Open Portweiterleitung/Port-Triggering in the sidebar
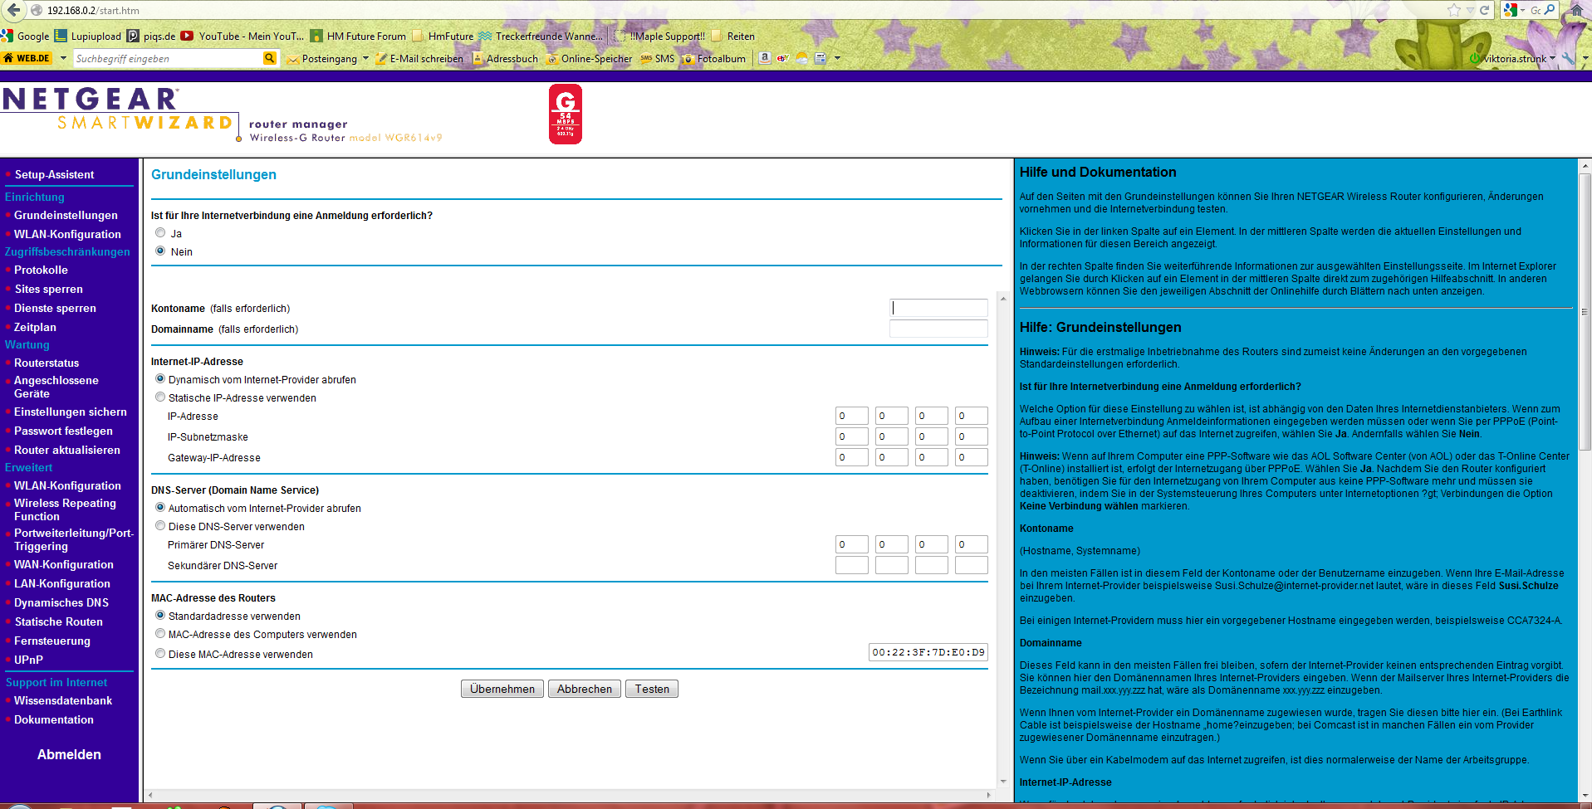Image resolution: width=1592 pixels, height=809 pixels. (73, 539)
